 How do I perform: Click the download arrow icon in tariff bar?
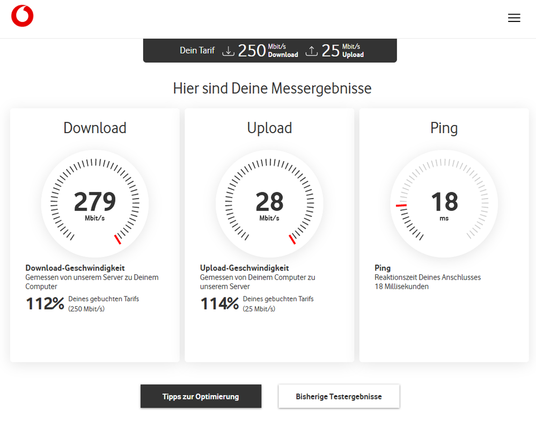coord(229,50)
